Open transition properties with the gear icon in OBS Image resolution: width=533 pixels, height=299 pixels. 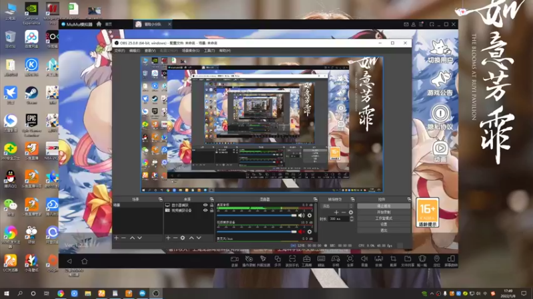[351, 212]
